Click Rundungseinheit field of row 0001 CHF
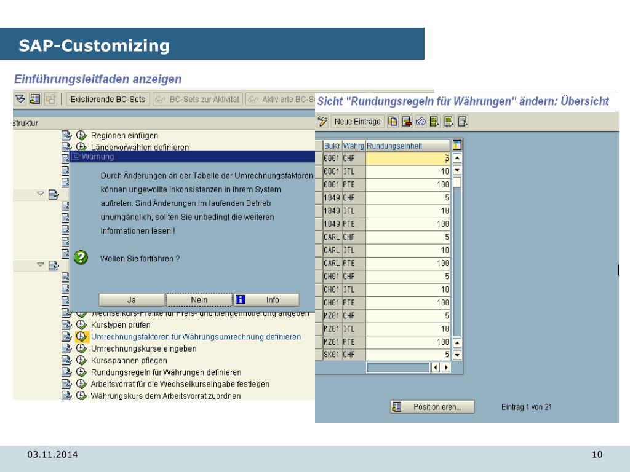The width and height of the screenshot is (630, 472). click(x=407, y=159)
